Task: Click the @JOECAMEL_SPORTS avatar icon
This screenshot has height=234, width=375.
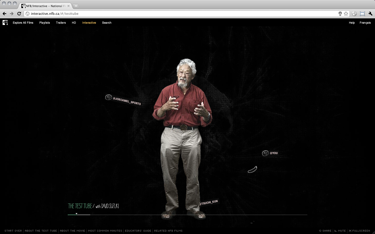Action: (x=108, y=97)
